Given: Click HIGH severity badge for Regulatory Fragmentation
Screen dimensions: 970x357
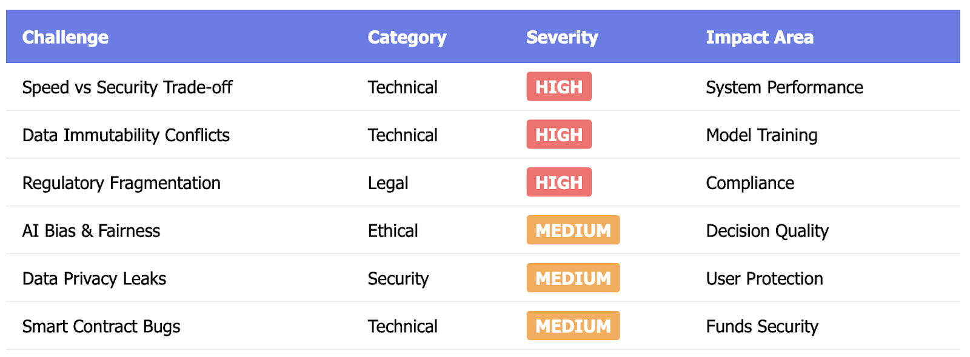Looking at the screenshot, I should (x=559, y=182).
